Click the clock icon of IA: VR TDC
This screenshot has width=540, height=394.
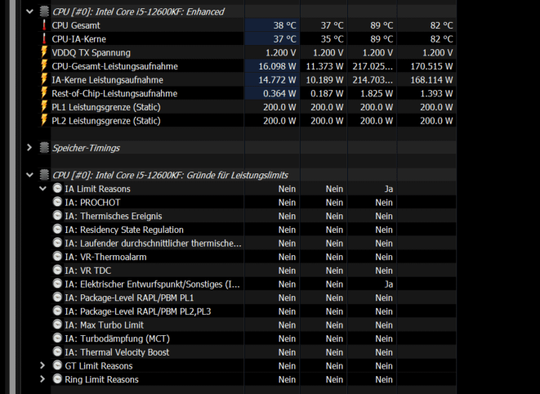57,271
